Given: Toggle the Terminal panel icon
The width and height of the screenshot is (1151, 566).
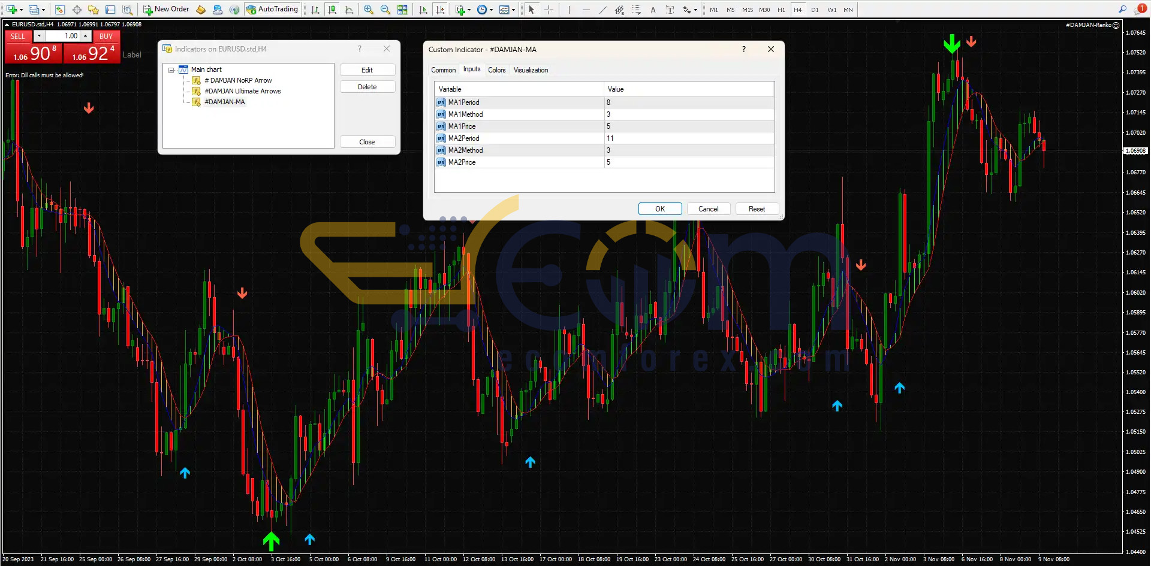Looking at the screenshot, I should click(110, 10).
